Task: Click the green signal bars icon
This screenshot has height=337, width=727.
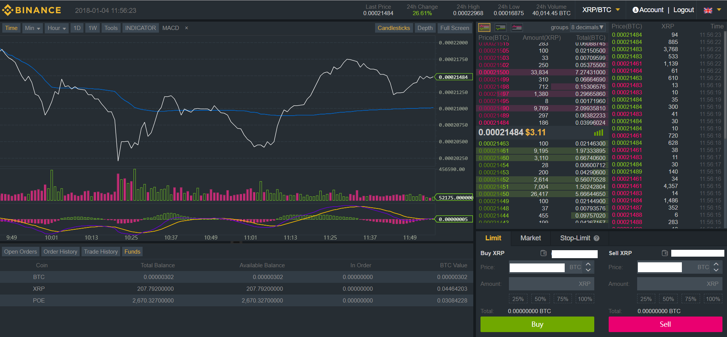Action: click(598, 133)
